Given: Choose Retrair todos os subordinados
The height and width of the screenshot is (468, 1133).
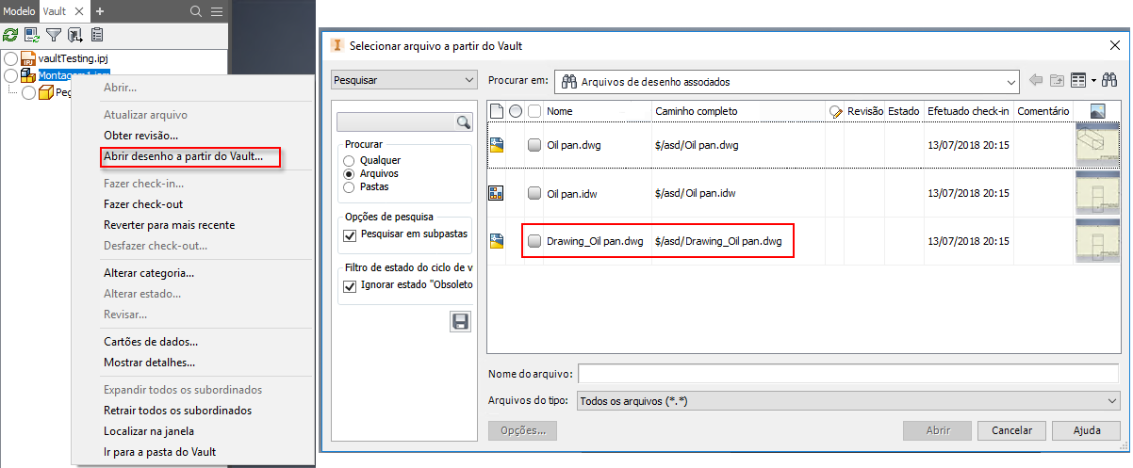Looking at the screenshot, I should 177,411.
